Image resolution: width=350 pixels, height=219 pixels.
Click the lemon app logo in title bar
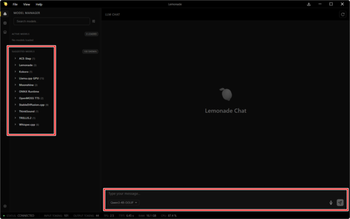pos(6,4)
